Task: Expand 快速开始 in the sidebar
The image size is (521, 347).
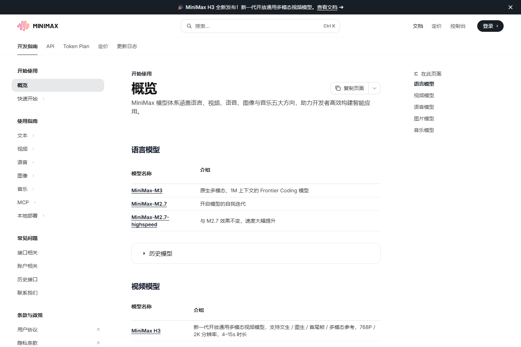Action: coord(43,99)
